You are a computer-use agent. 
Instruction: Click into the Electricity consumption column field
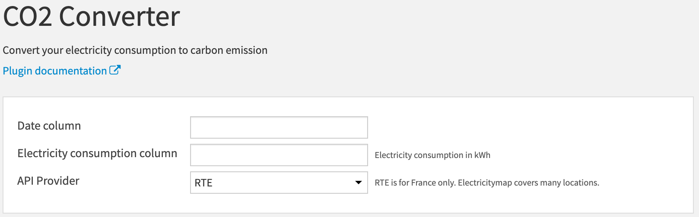click(279, 155)
